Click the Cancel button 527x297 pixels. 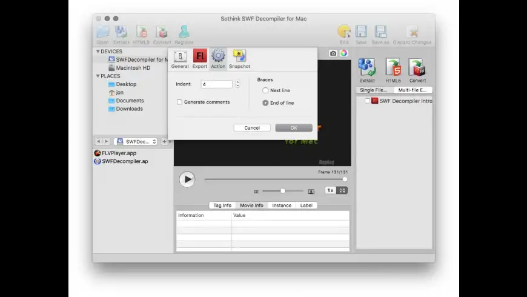[x=252, y=128]
